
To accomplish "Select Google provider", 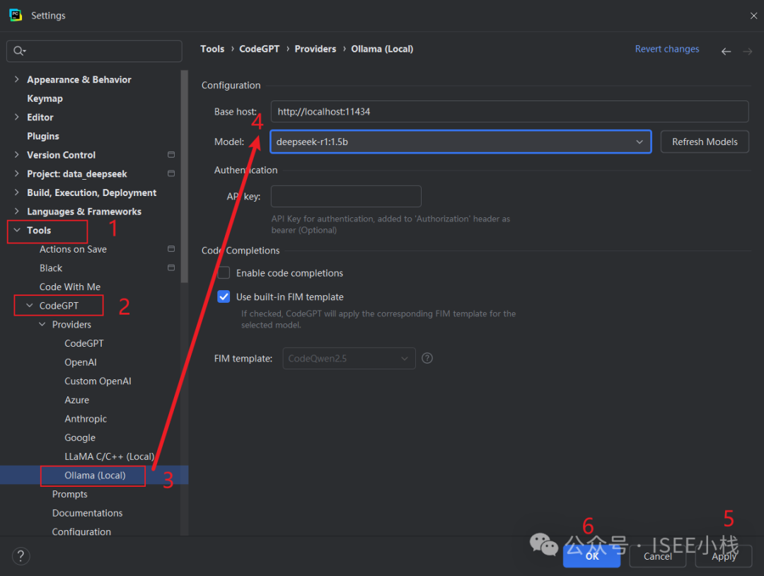I will [80, 437].
